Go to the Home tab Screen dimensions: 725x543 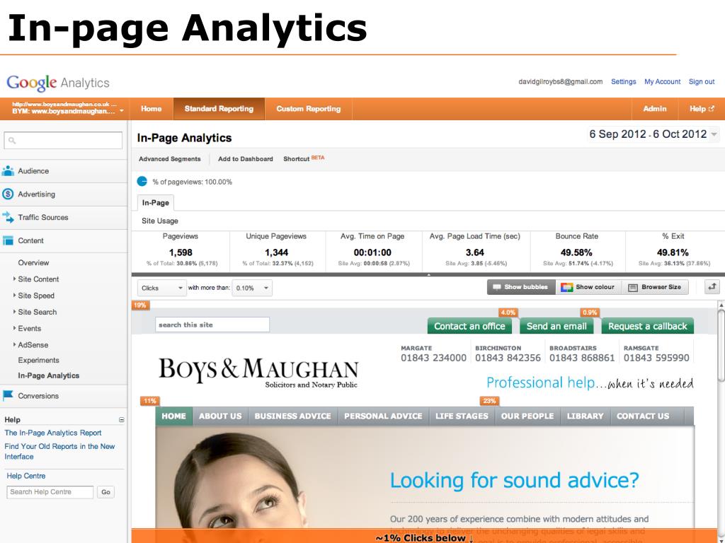[x=152, y=109]
